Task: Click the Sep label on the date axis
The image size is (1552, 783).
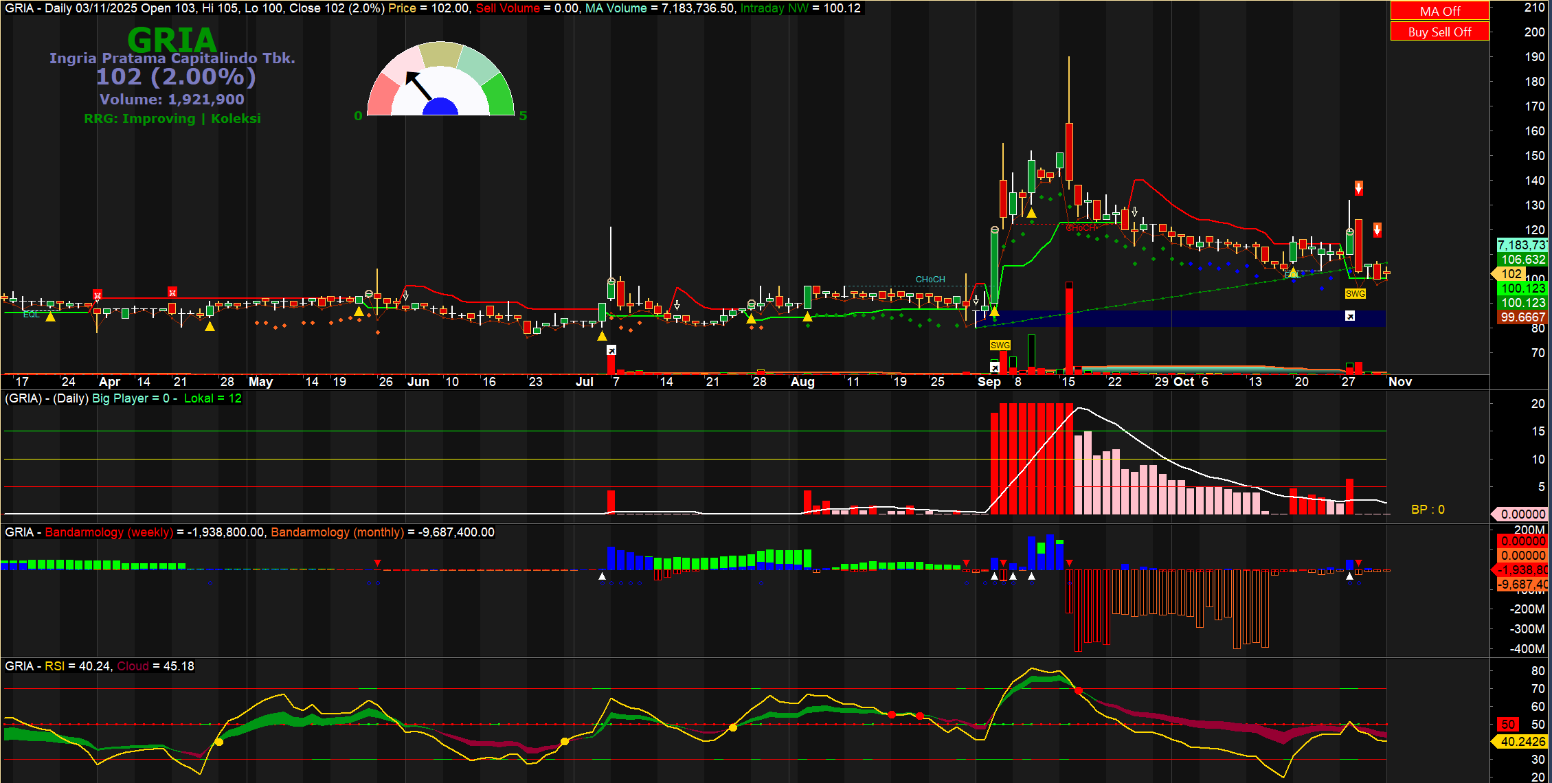Action: point(989,382)
